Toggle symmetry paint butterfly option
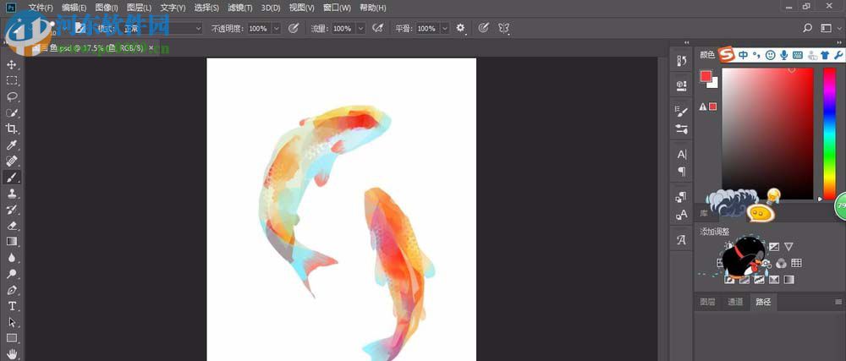This screenshot has height=361, width=846. [504, 28]
